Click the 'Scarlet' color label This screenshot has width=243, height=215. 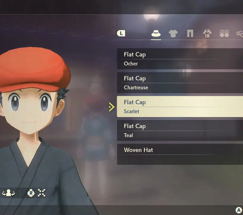(131, 111)
